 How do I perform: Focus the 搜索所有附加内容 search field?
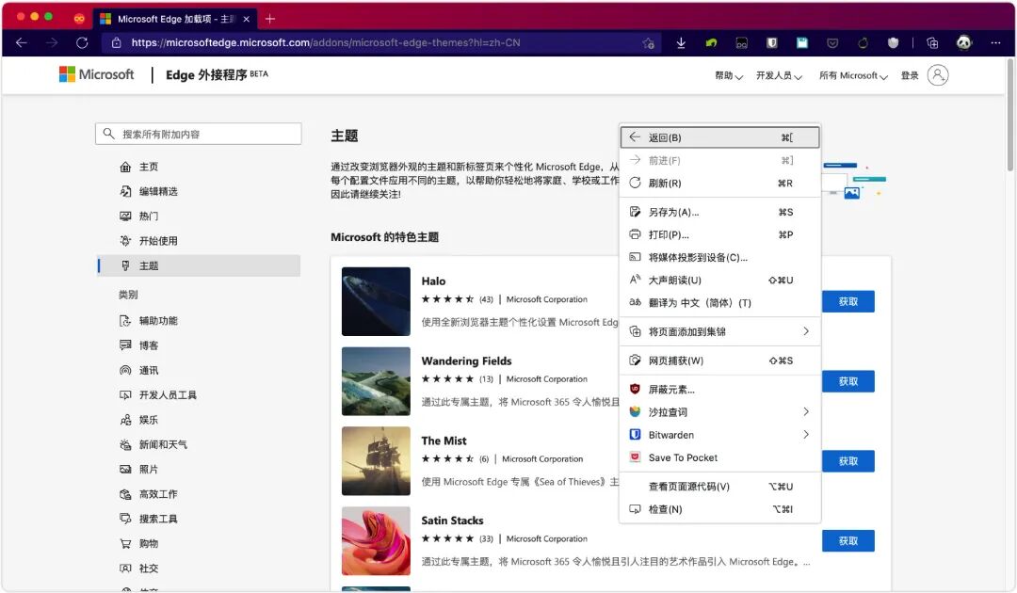(x=199, y=134)
